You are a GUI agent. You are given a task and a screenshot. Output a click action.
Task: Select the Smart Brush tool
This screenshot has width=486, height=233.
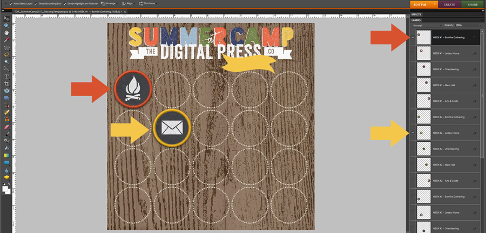[6, 141]
